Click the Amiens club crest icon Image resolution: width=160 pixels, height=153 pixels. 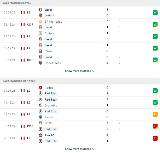coord(41,33)
